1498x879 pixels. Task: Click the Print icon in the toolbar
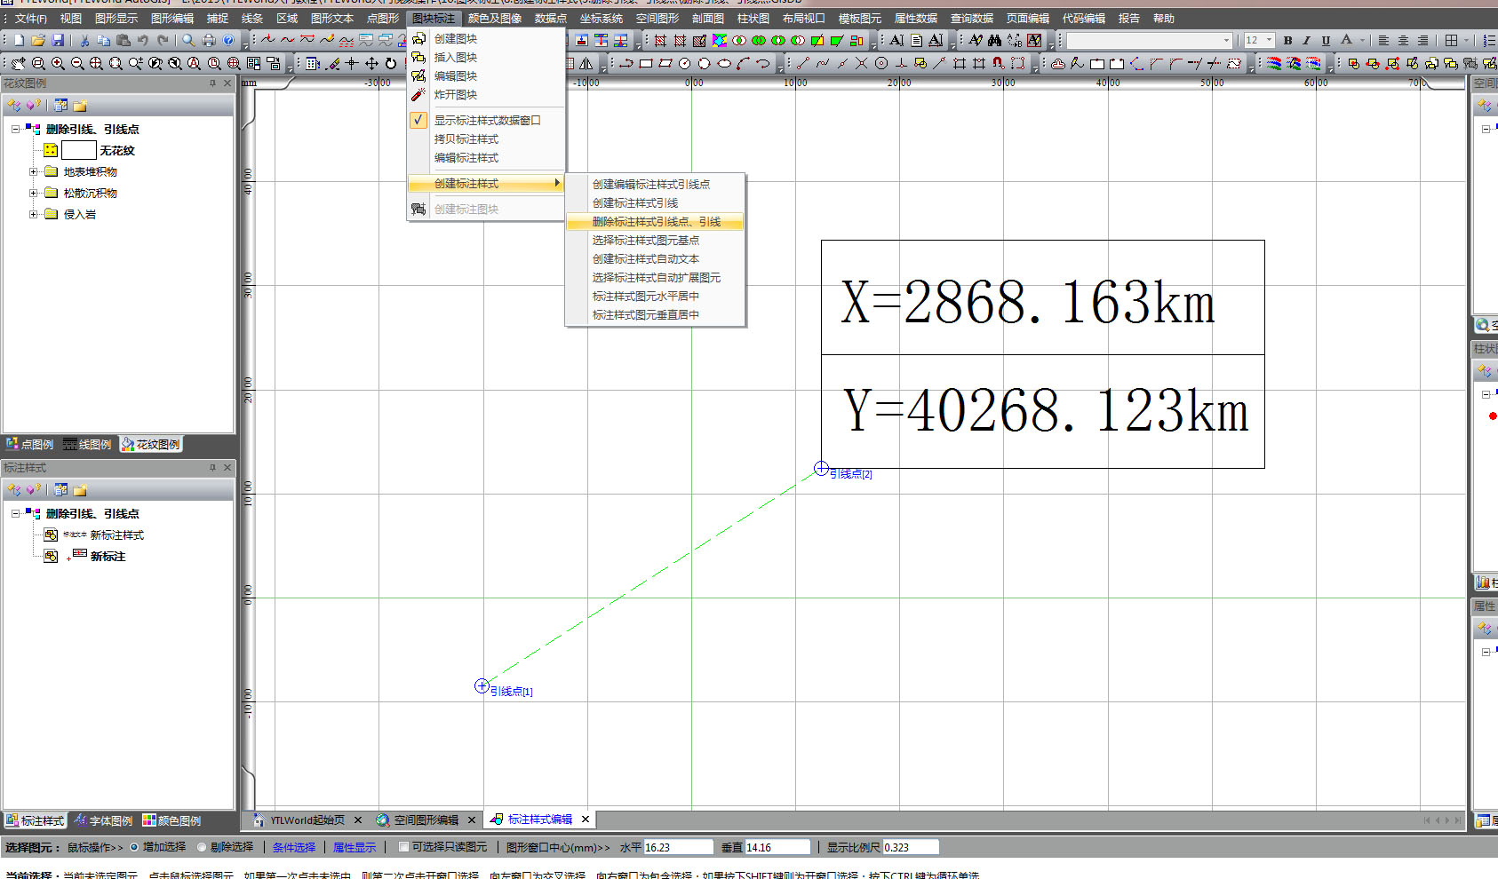(x=209, y=40)
